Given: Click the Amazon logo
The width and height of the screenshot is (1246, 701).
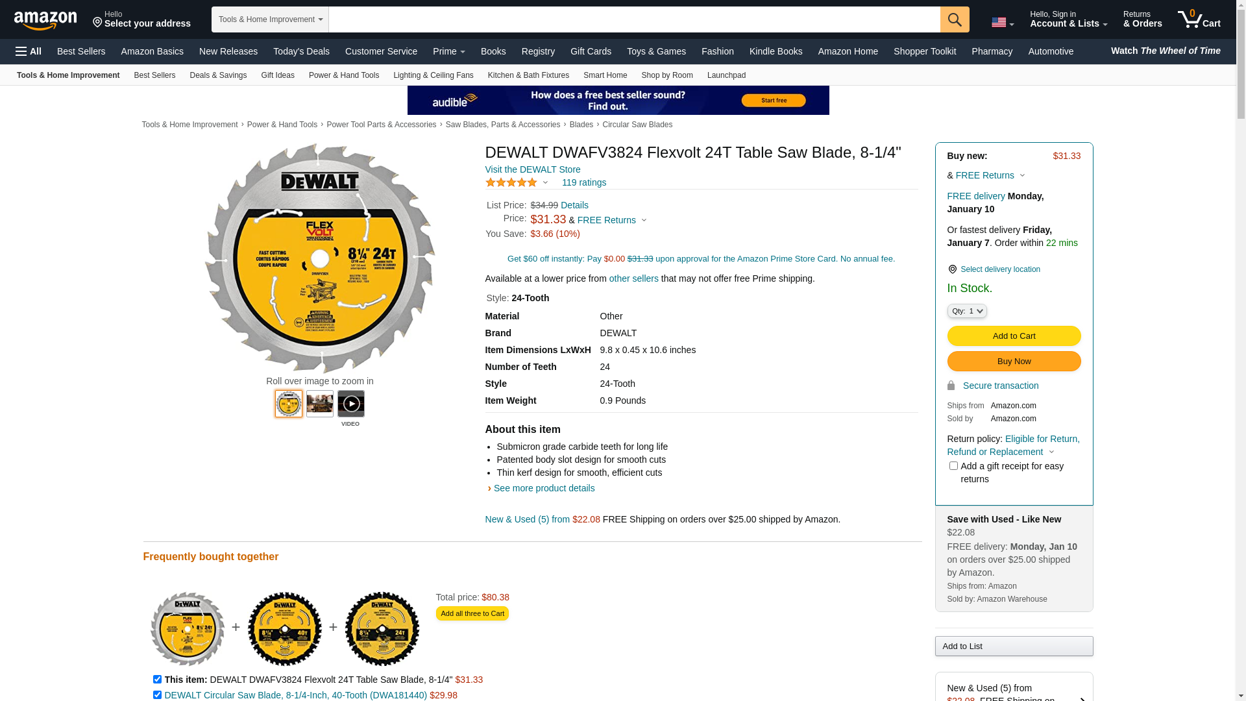Looking at the screenshot, I should point(45,20).
